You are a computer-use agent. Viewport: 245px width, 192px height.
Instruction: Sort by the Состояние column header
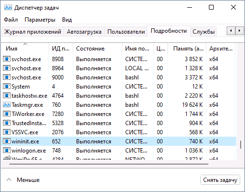click(97, 49)
